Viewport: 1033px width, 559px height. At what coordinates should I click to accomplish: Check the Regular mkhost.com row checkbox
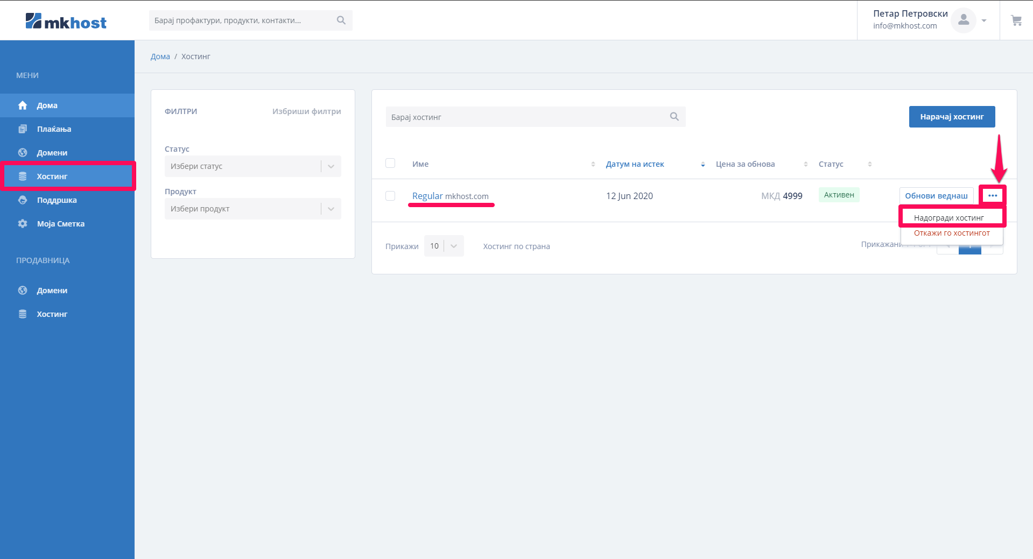point(390,196)
